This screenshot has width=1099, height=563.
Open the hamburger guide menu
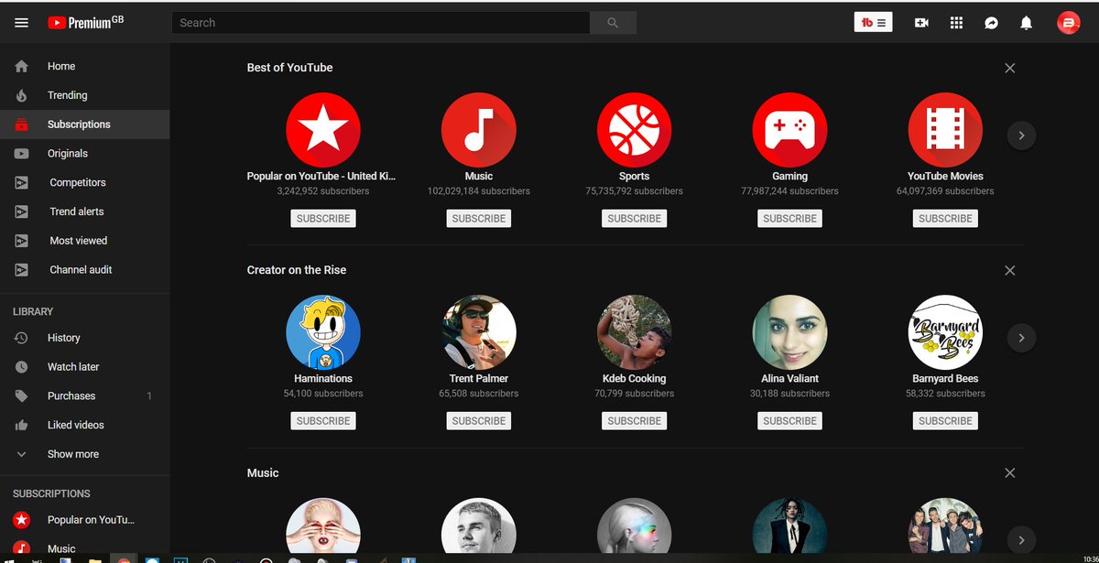click(21, 23)
